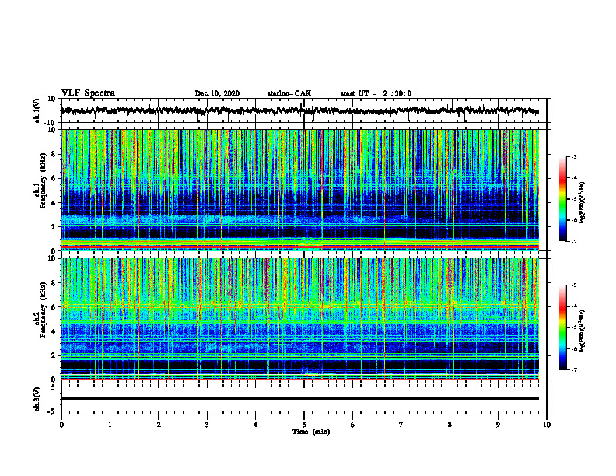Click the "4" kHz tick on ch.2 frequency axis
This screenshot has width=616, height=476.
pyautogui.click(x=54, y=331)
